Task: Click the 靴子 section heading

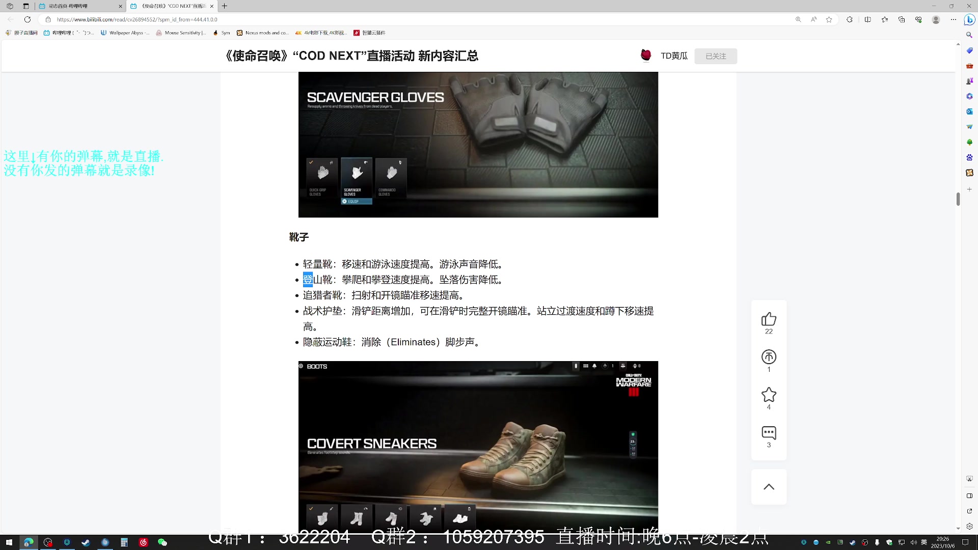Action: tap(299, 237)
